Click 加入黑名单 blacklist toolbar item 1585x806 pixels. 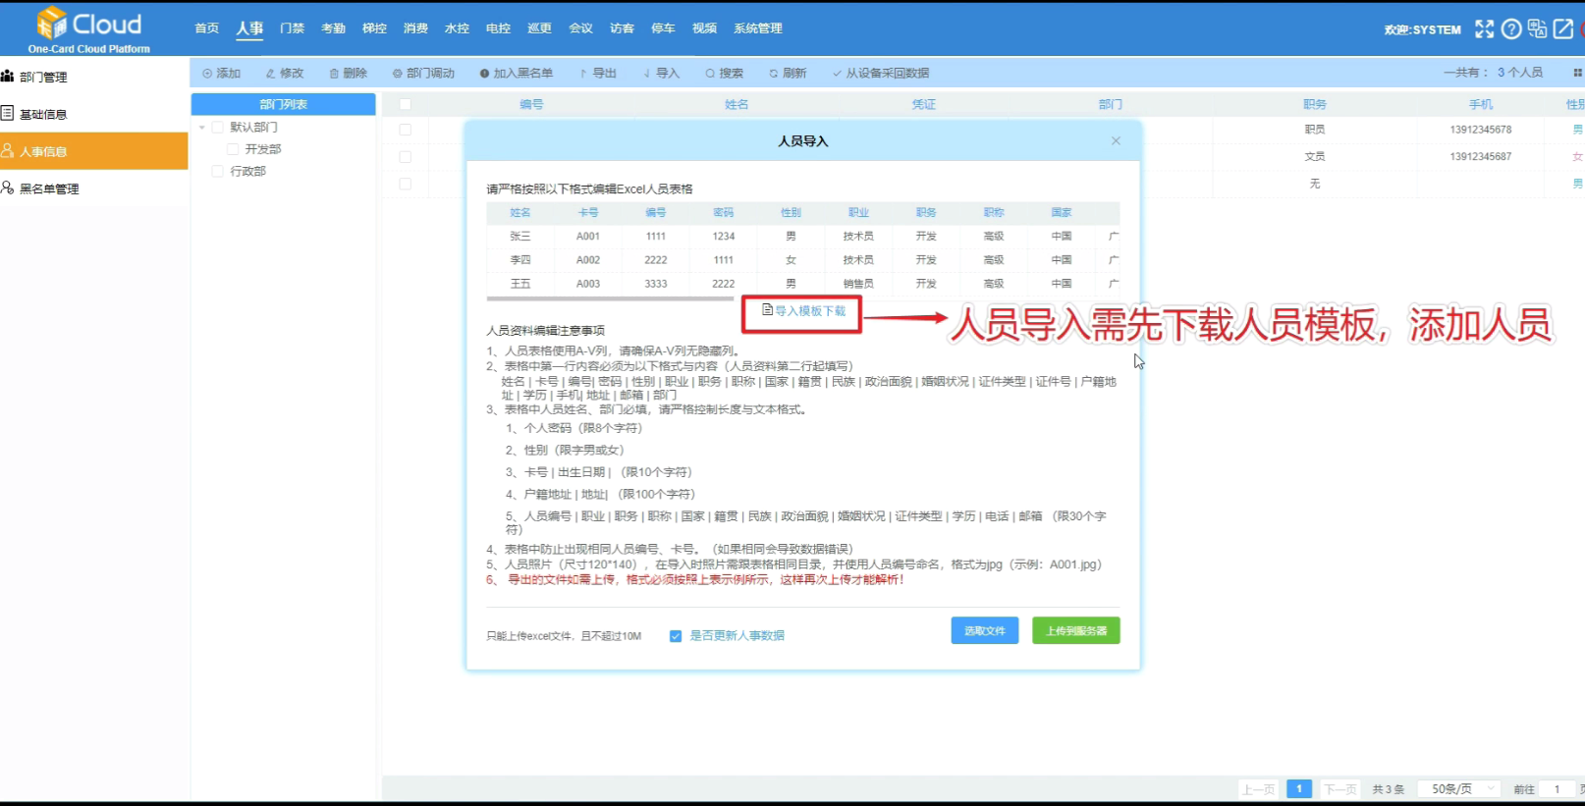[517, 73]
